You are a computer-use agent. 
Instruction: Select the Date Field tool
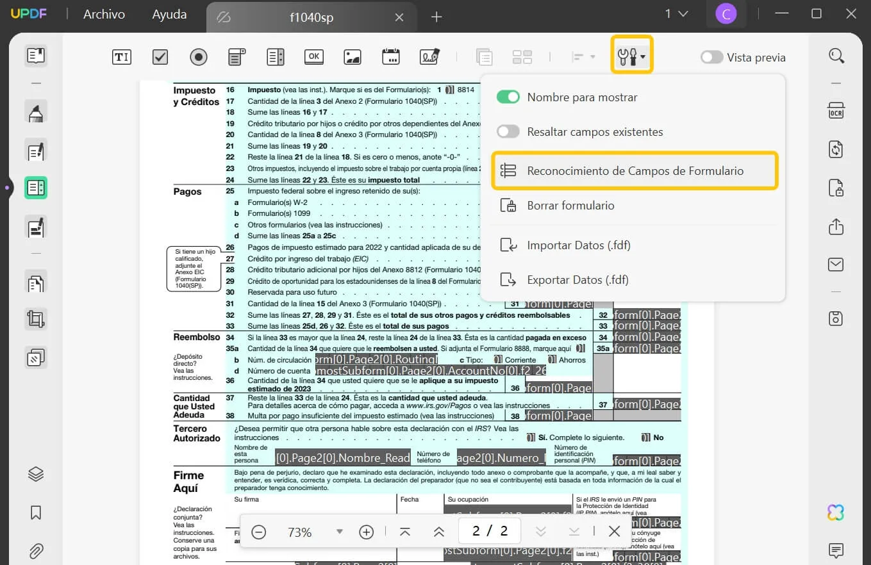pyautogui.click(x=391, y=57)
